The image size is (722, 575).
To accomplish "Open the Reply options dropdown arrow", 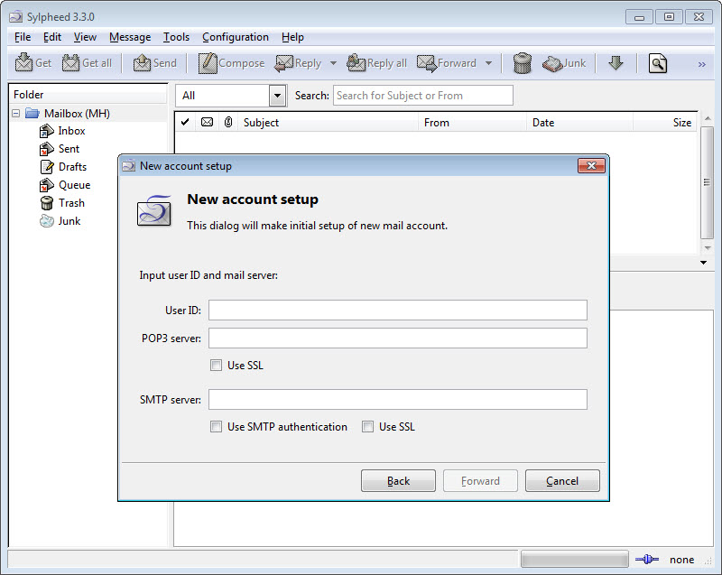I will [333, 63].
